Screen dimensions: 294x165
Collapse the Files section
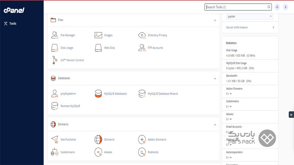point(215,20)
